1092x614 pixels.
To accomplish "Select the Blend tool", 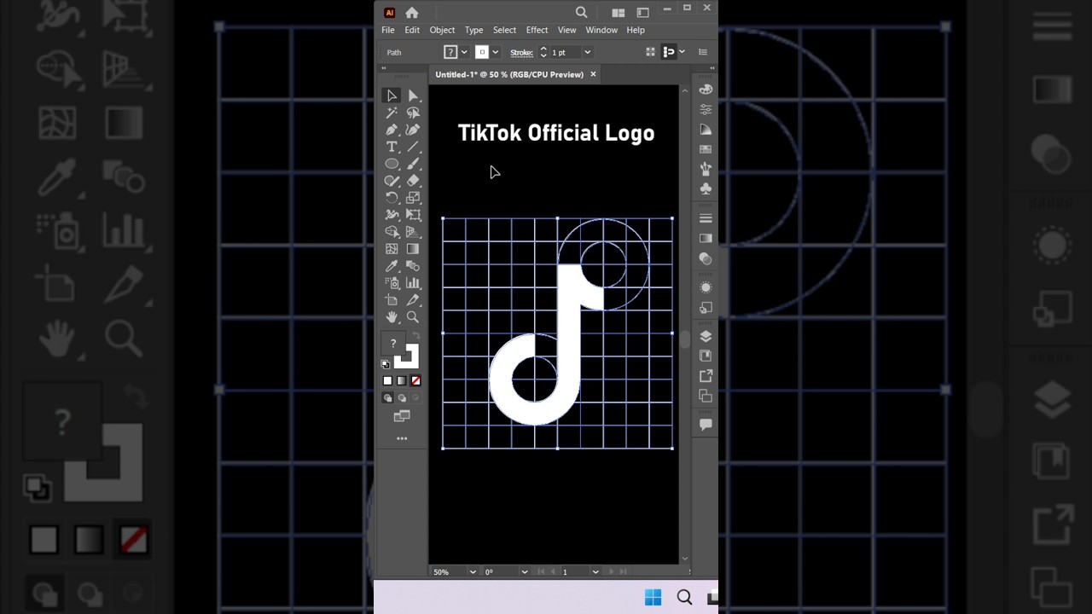I will point(413,266).
